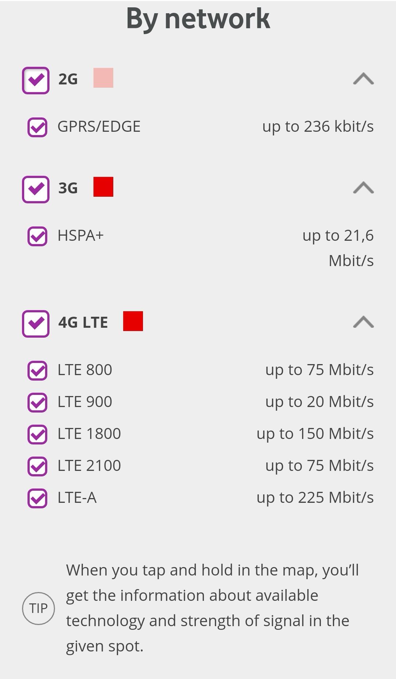This screenshot has width=396, height=679.
Task: Deselect LTE 900 band checkbox
Action: [x=37, y=402]
